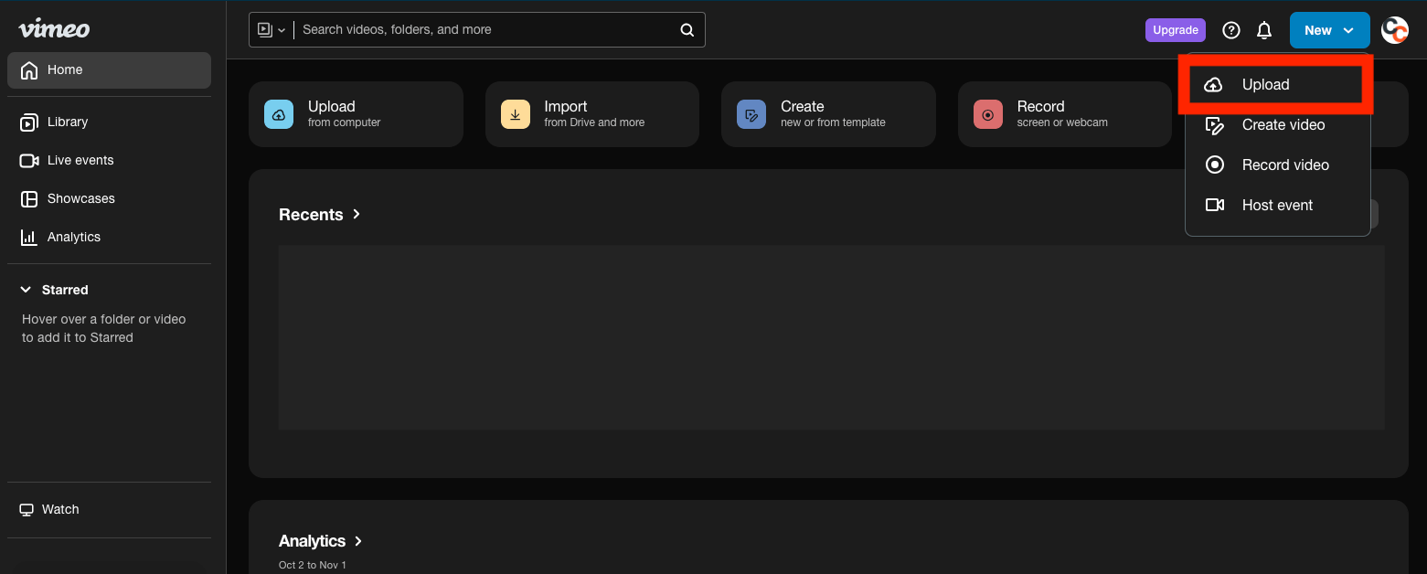Open the Recents section link
Screen dimensions: 1427x574
pos(319,215)
